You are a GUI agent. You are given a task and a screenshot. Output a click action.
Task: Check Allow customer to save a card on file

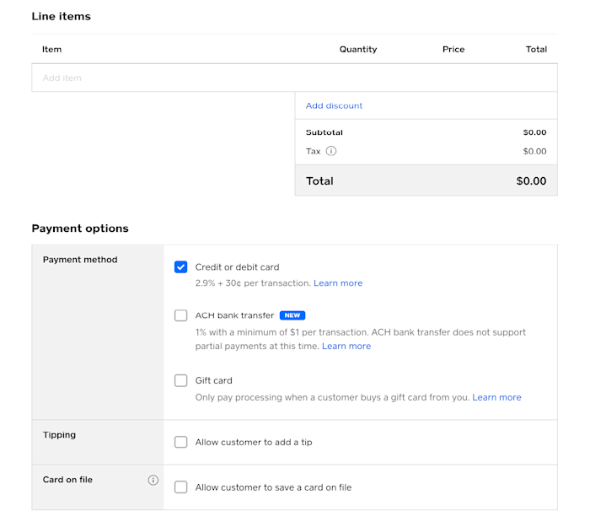(x=181, y=487)
